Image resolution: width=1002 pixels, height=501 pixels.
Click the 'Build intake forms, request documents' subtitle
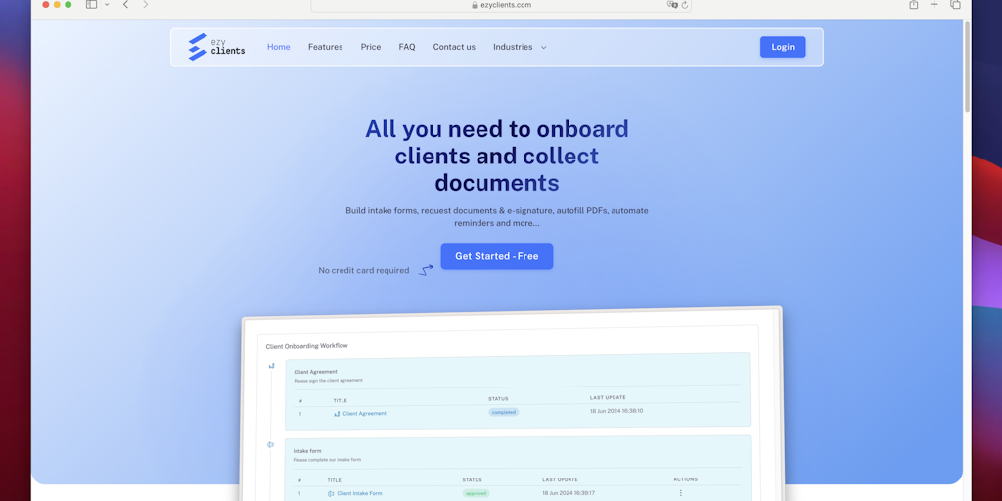(496, 216)
